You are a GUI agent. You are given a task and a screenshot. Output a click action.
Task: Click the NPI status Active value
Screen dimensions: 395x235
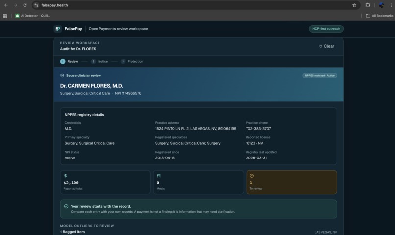tap(70, 158)
